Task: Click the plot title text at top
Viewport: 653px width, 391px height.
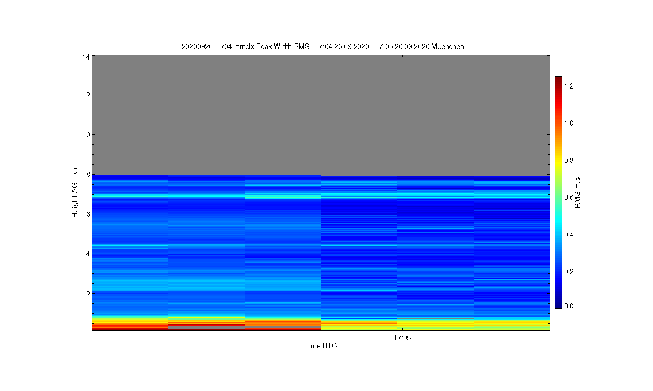Action: (x=323, y=46)
